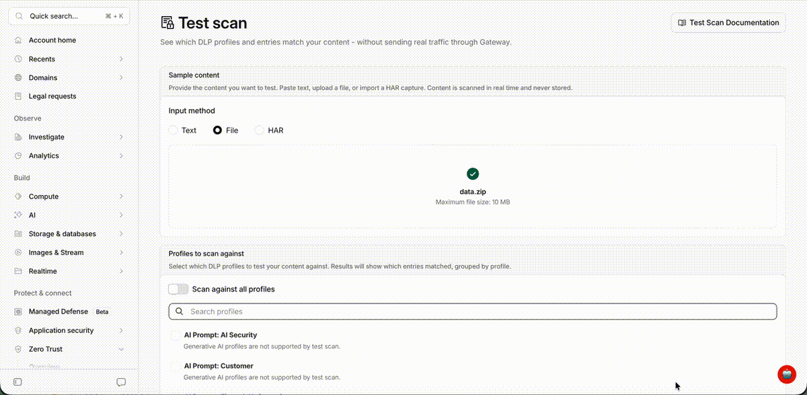807x395 pixels.
Task: Open the feedback chat bubble icon
Action: 121,382
